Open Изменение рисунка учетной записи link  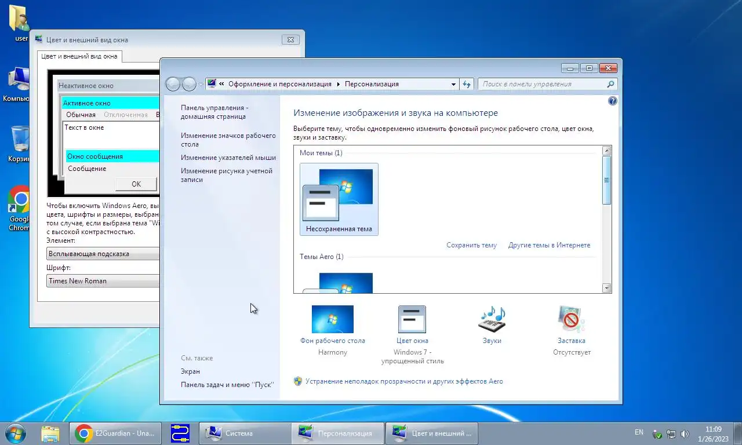tap(227, 175)
